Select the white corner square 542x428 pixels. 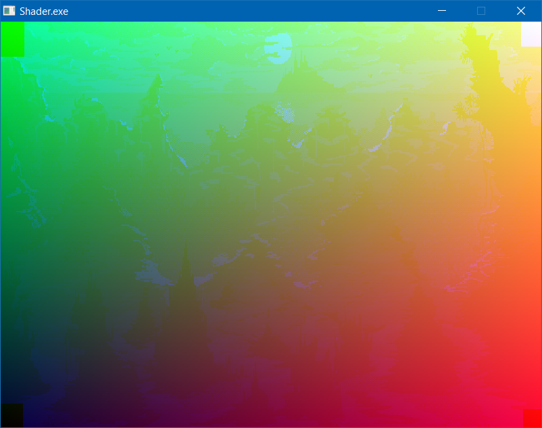531,34
